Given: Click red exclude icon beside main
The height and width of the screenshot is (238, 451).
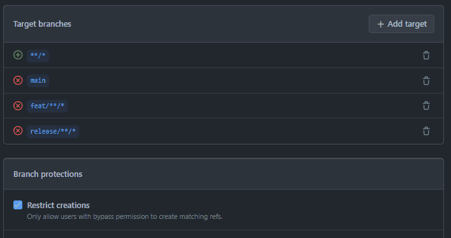Looking at the screenshot, I should [x=18, y=80].
